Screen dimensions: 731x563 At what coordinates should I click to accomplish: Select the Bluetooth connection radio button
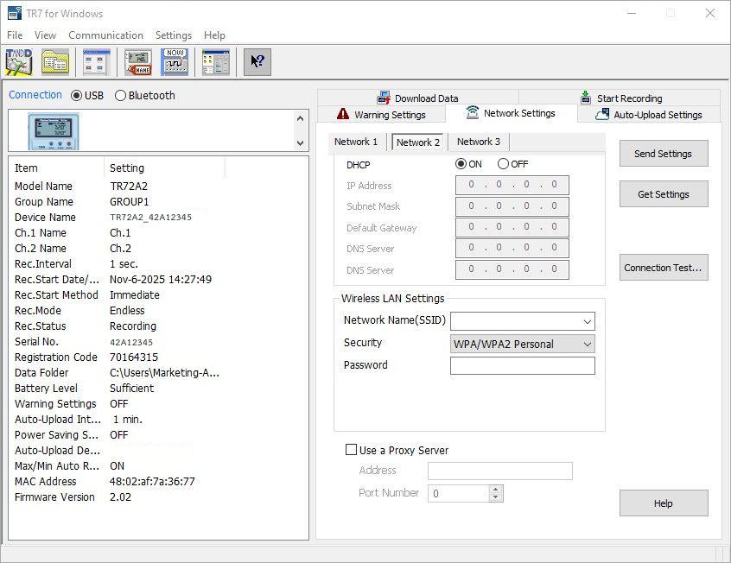pos(120,96)
